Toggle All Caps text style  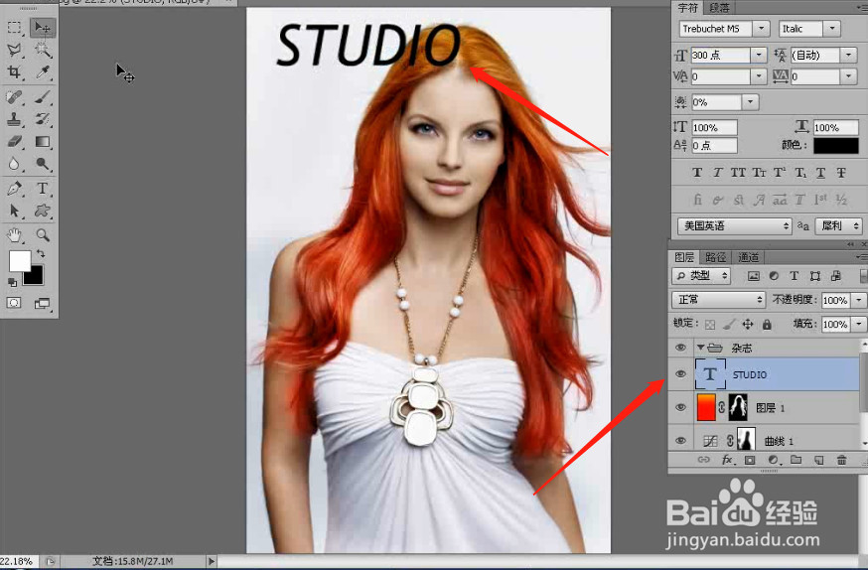click(738, 173)
